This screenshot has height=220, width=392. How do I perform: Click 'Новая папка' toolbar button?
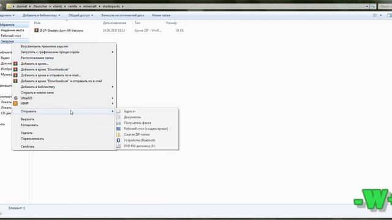[161, 15]
